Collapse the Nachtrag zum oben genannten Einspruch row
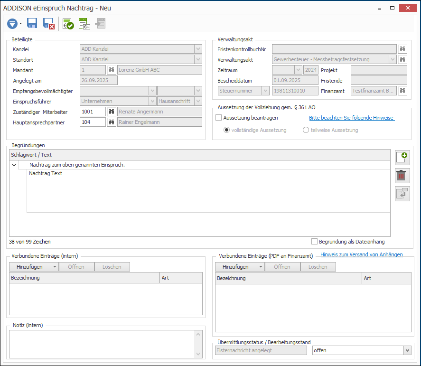This screenshot has width=421, height=366. pos(14,165)
